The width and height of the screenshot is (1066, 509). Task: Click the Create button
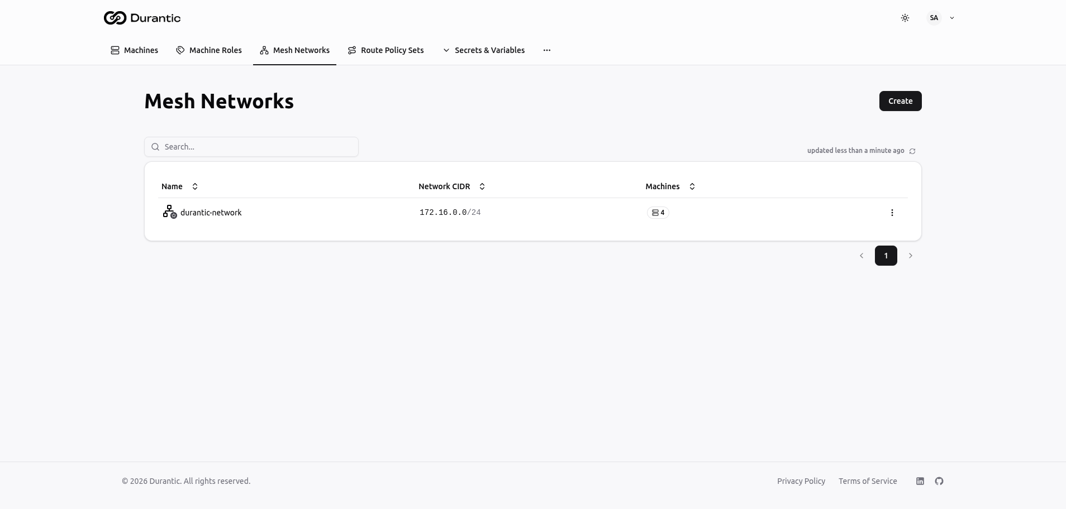(900, 101)
